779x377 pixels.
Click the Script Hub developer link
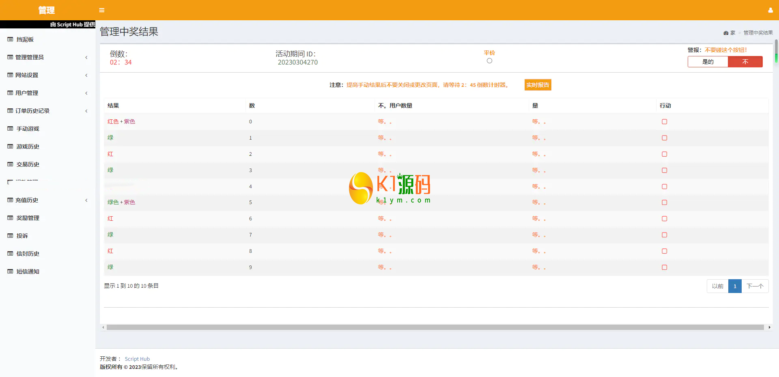[137, 359]
